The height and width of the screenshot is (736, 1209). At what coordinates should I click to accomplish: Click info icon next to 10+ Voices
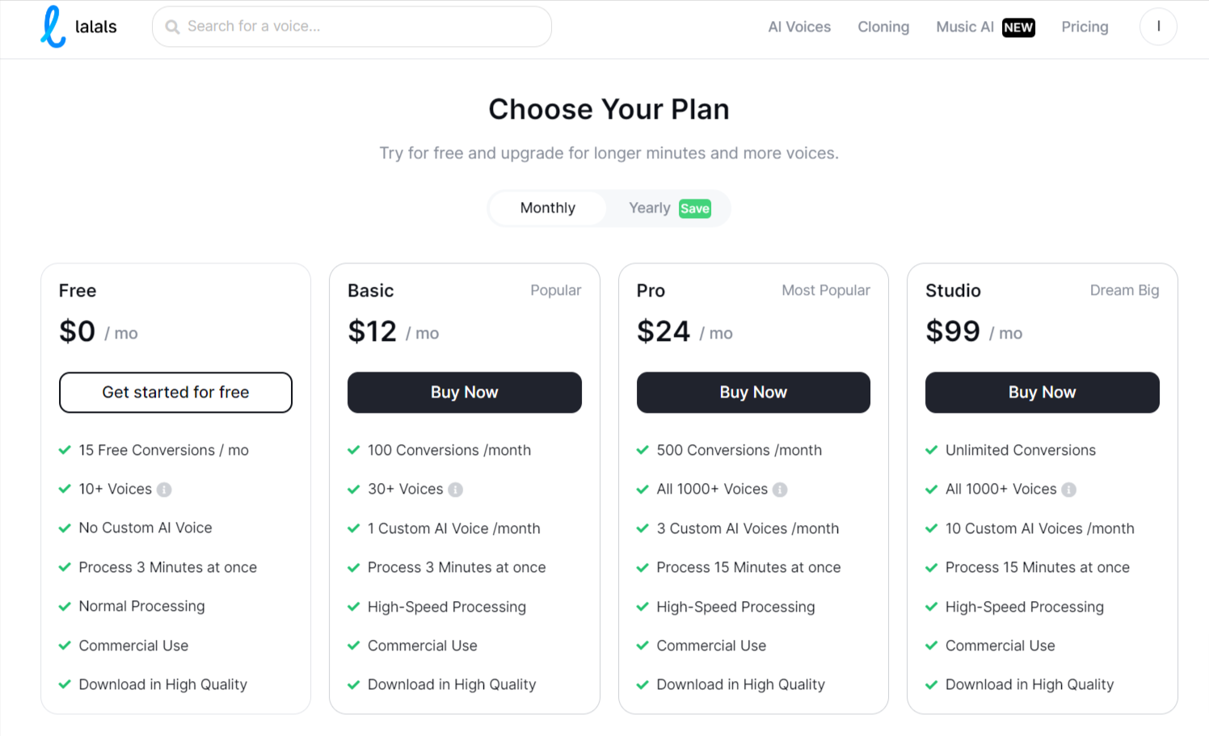[x=164, y=490]
